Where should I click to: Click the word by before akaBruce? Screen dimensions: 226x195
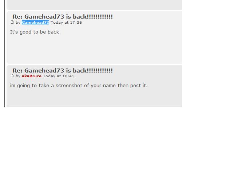click(18, 76)
